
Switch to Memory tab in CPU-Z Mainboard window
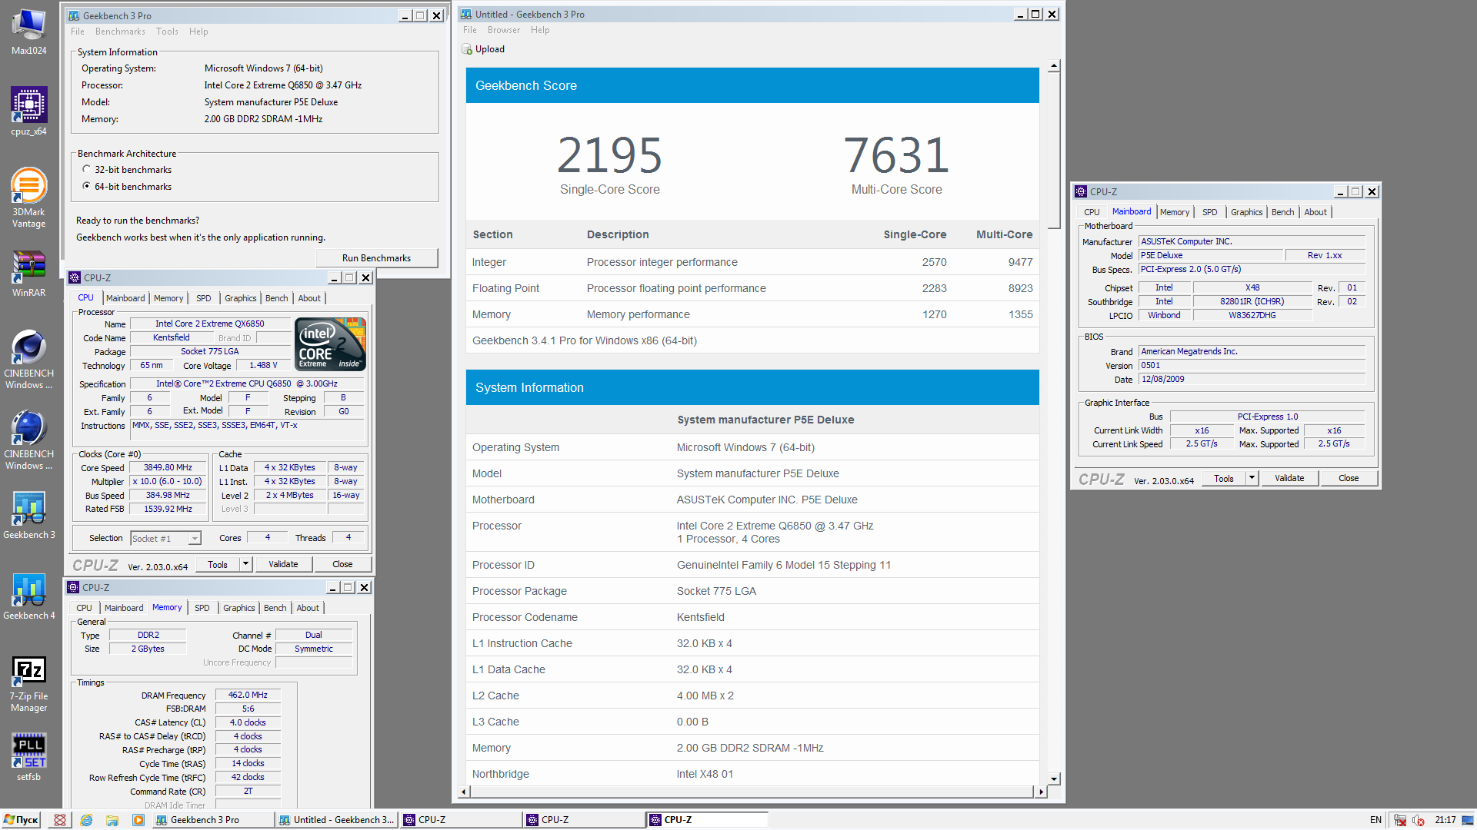click(1175, 212)
